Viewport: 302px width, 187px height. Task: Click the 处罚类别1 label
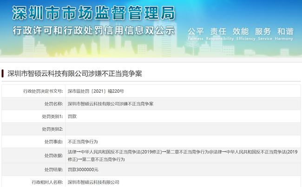pos(53,116)
